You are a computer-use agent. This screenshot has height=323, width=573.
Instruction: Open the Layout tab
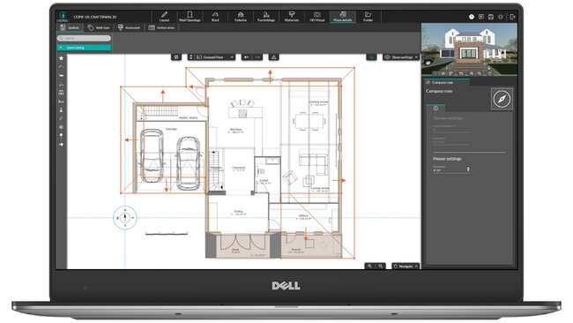point(164,17)
